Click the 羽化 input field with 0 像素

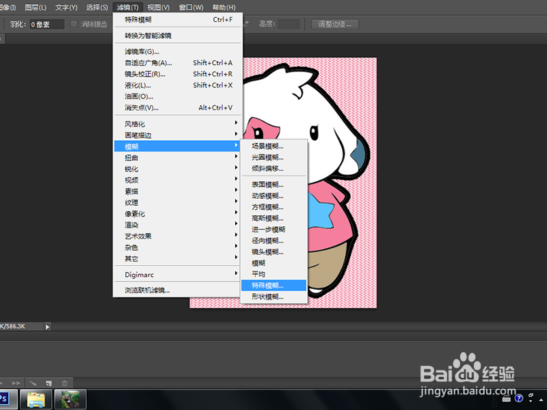[46, 25]
